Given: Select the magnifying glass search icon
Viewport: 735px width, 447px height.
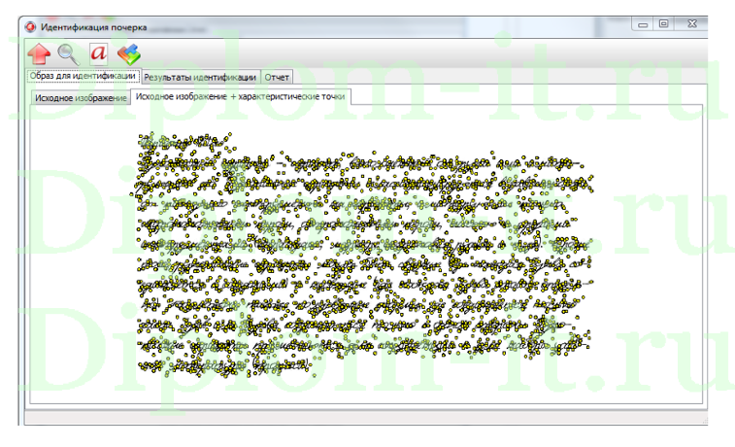Looking at the screenshot, I should click(67, 53).
